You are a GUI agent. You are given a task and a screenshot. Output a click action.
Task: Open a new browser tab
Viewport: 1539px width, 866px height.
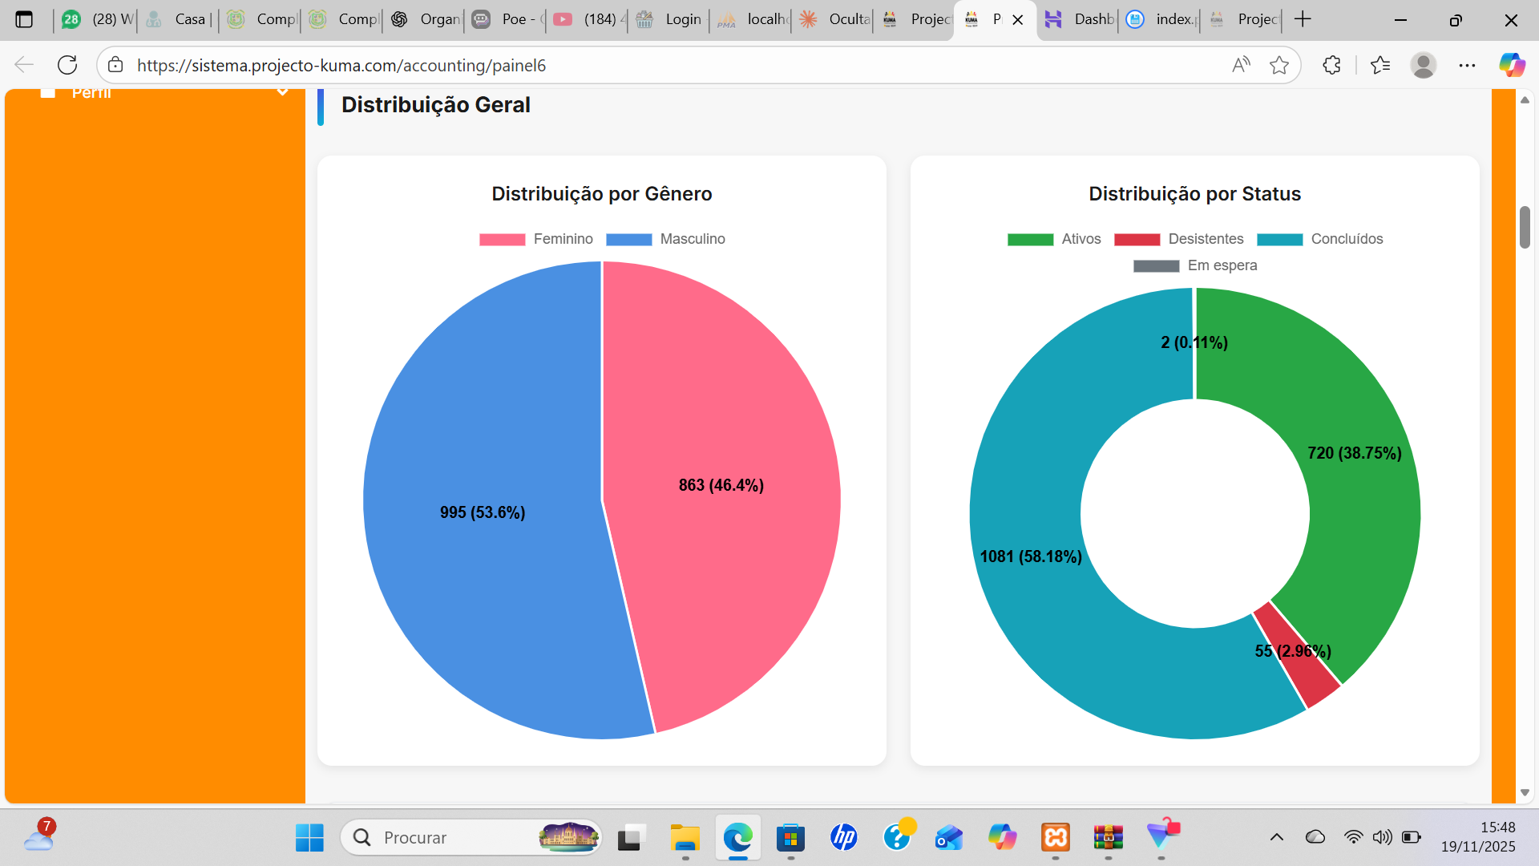click(x=1303, y=19)
